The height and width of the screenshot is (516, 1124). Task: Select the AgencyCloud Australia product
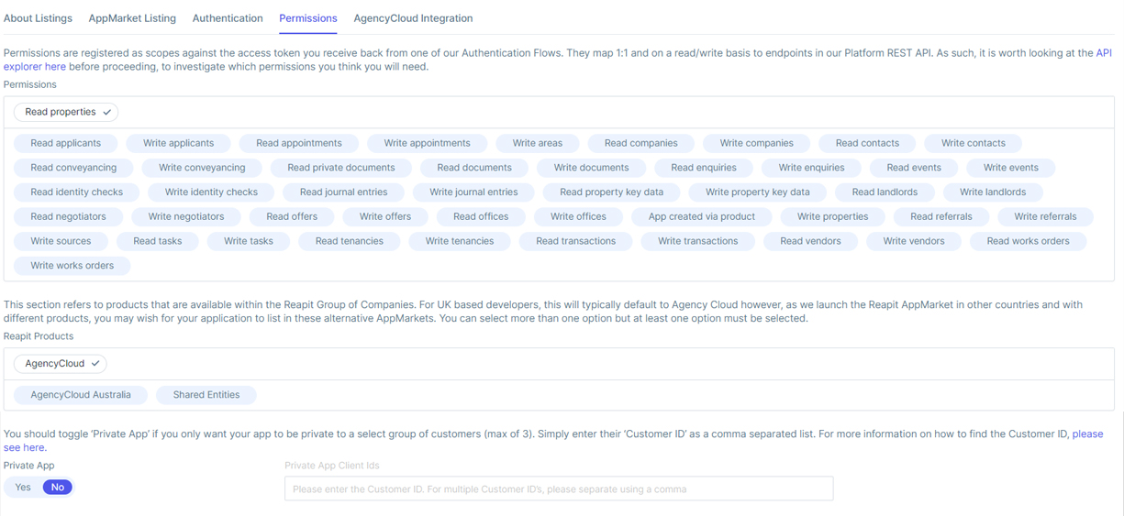coord(81,395)
